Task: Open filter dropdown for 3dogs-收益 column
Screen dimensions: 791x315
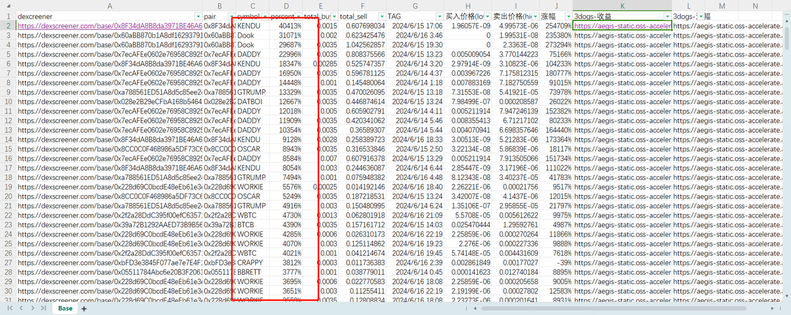Action: (x=668, y=15)
